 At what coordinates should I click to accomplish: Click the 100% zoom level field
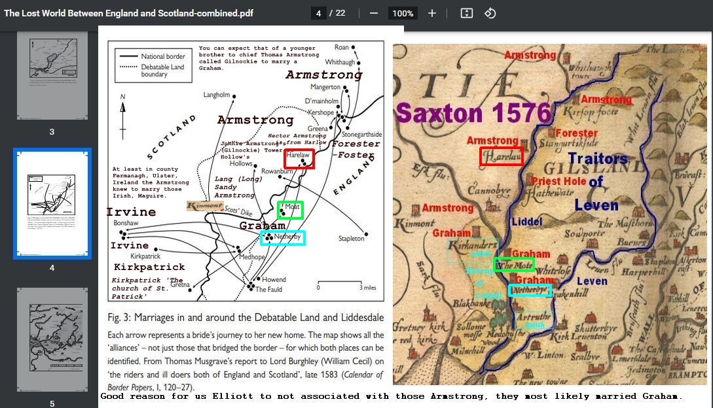point(403,13)
